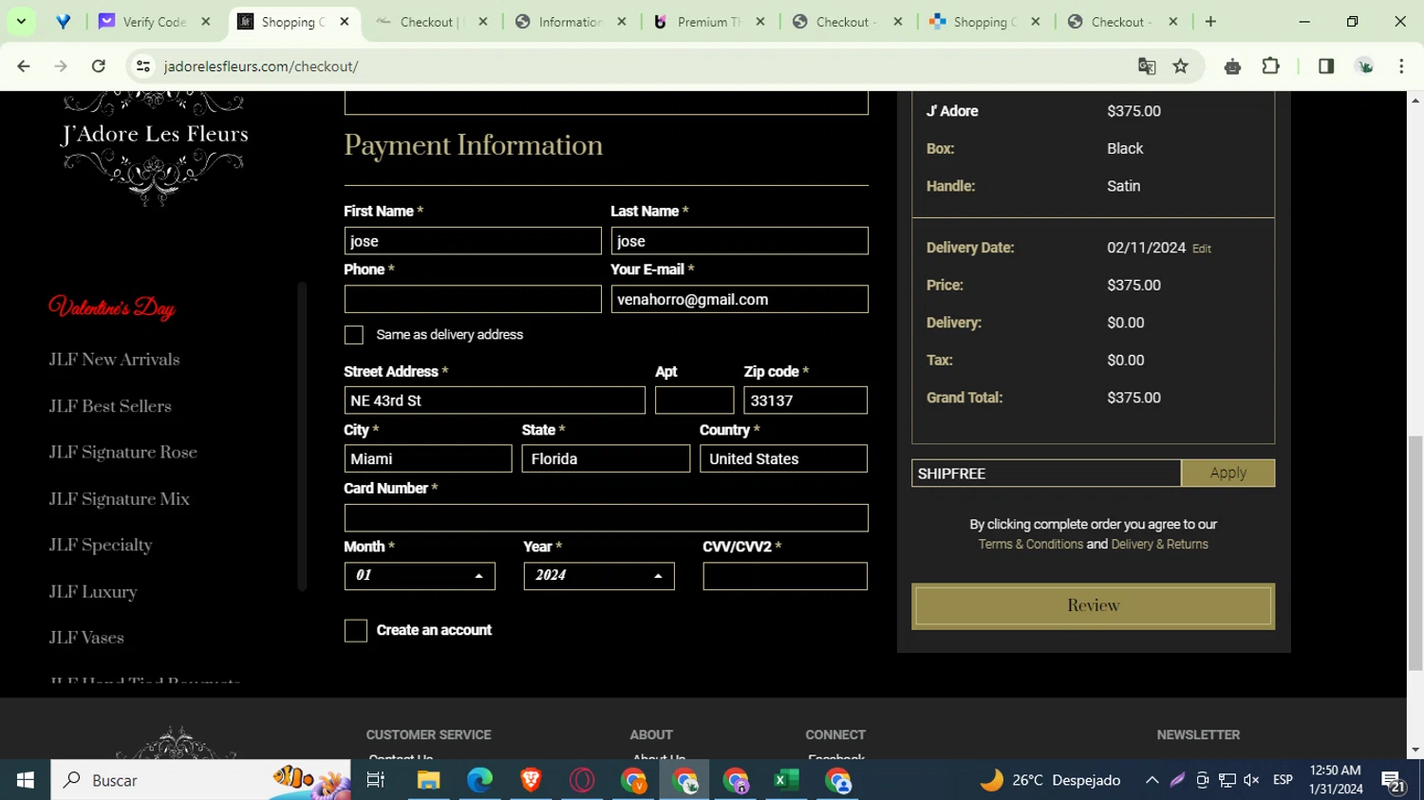The height and width of the screenshot is (800, 1424).
Task: Close the Verify Code tab
Action: coord(206,22)
